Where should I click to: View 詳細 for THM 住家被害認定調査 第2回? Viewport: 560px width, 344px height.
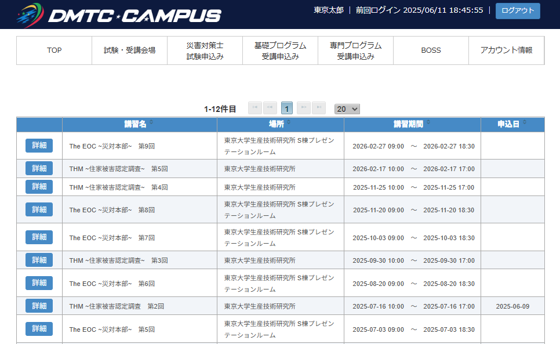(39, 306)
